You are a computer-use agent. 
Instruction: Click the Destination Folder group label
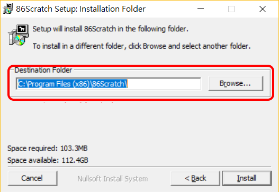(x=43, y=70)
